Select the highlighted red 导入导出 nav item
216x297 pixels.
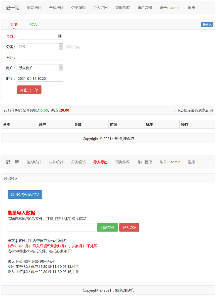(100, 162)
